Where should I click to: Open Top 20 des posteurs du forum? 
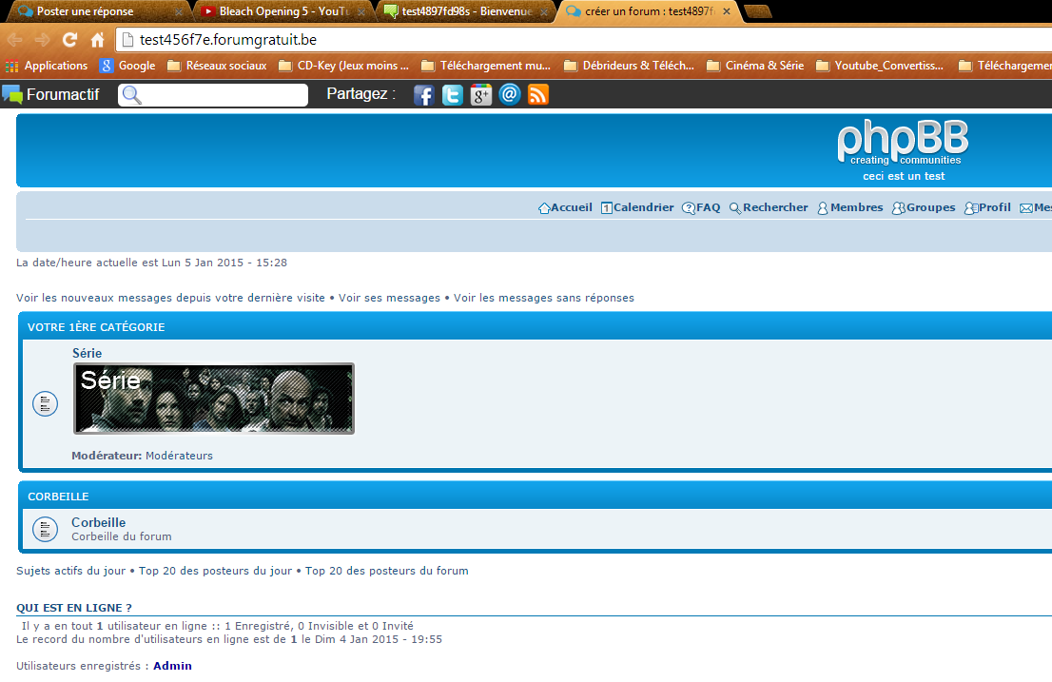386,571
